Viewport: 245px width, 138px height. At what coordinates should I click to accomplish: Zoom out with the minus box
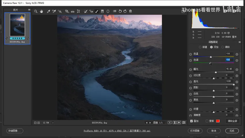(35, 123)
